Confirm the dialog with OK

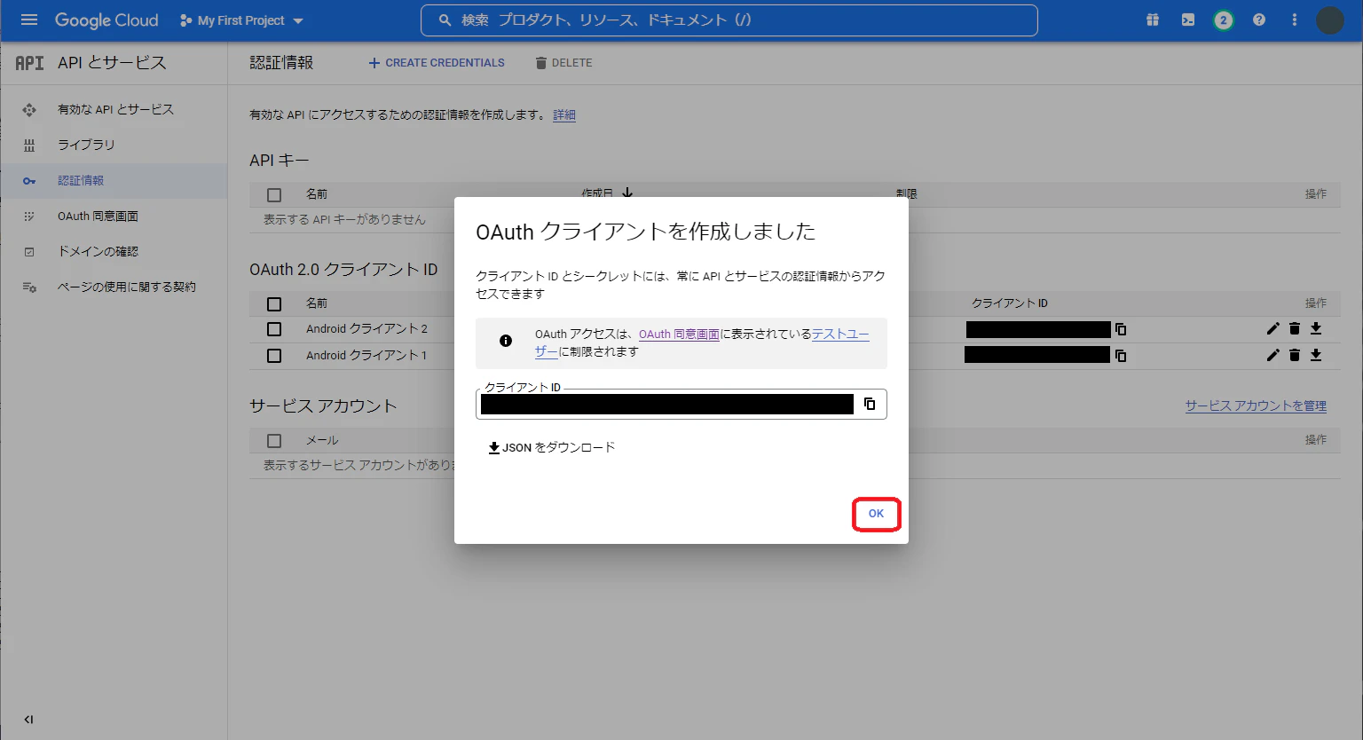coord(876,514)
